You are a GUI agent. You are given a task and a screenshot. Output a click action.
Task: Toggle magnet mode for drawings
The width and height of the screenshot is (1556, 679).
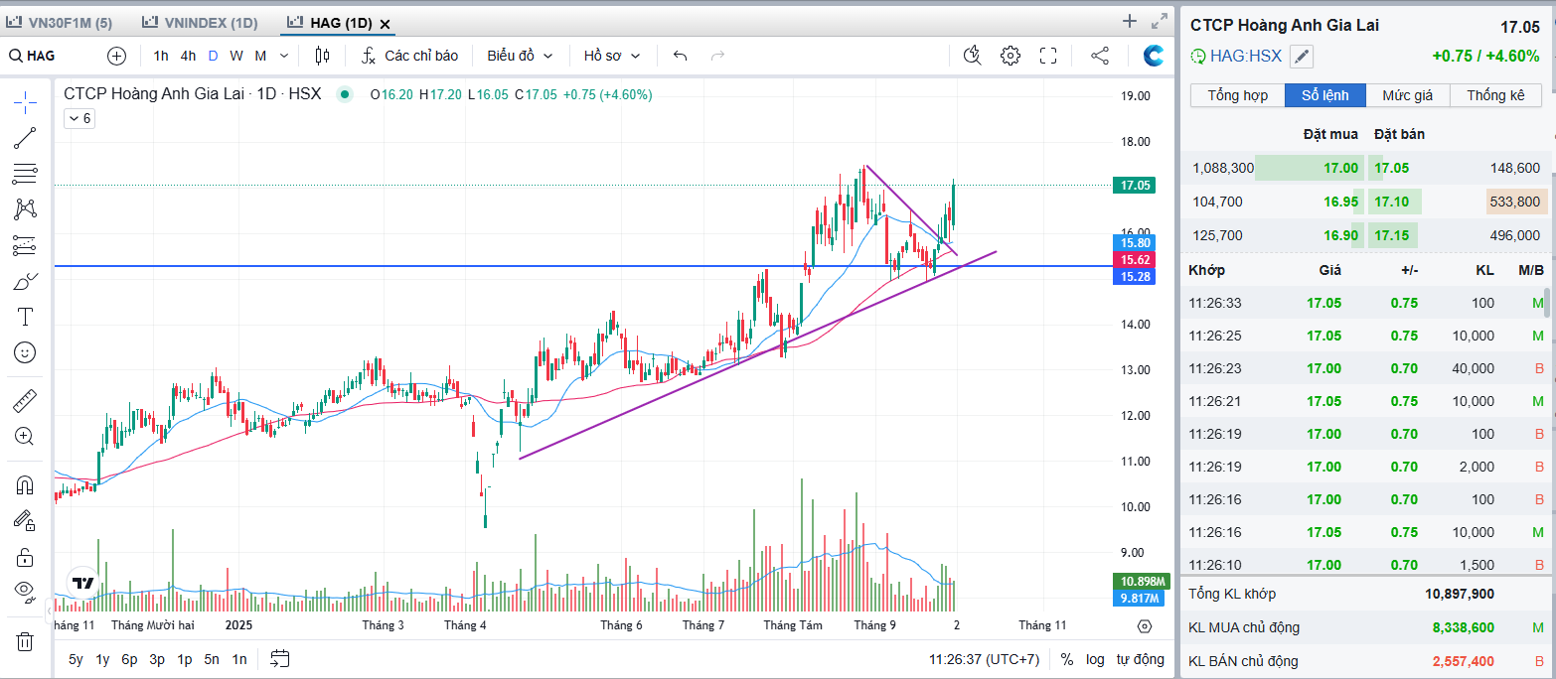click(25, 485)
